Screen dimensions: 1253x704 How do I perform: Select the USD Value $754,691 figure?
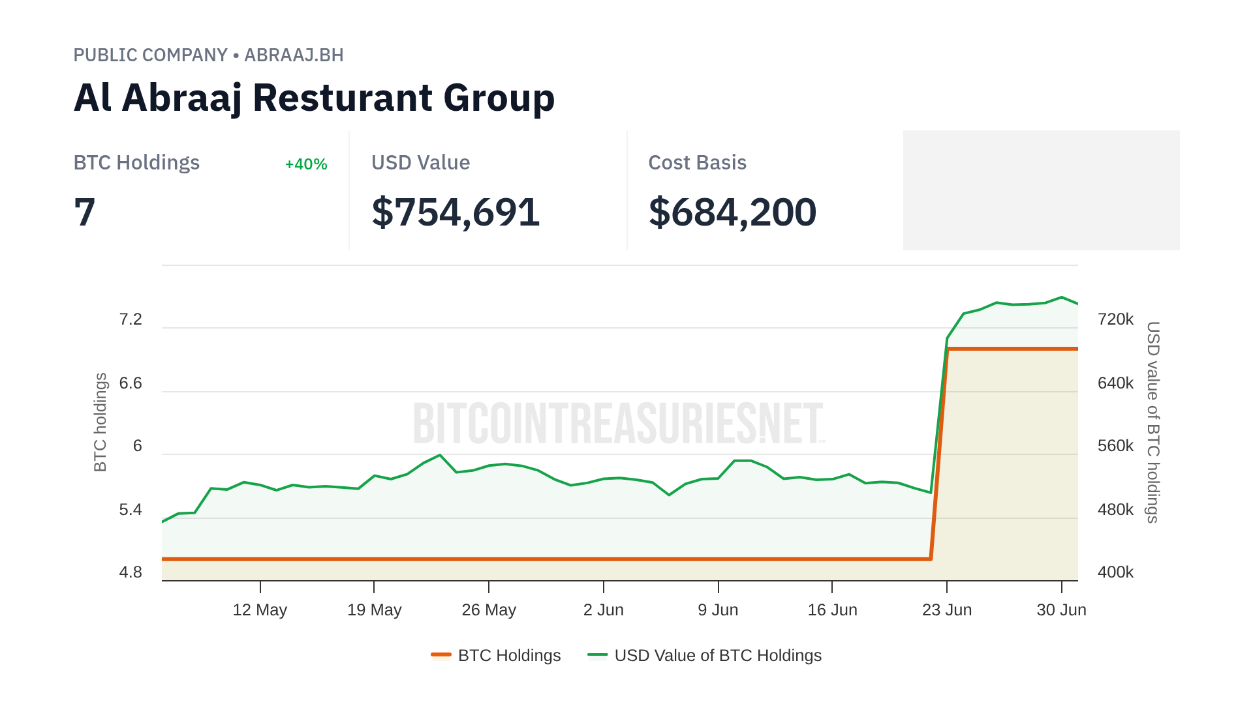click(456, 213)
